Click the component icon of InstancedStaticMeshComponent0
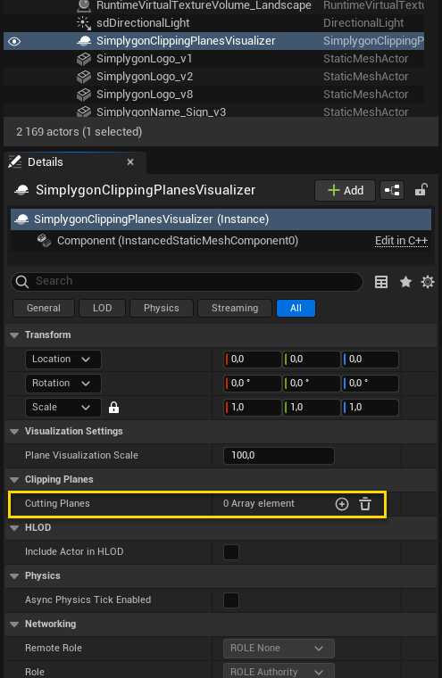Screen dimensions: 442x678 click(x=44, y=240)
